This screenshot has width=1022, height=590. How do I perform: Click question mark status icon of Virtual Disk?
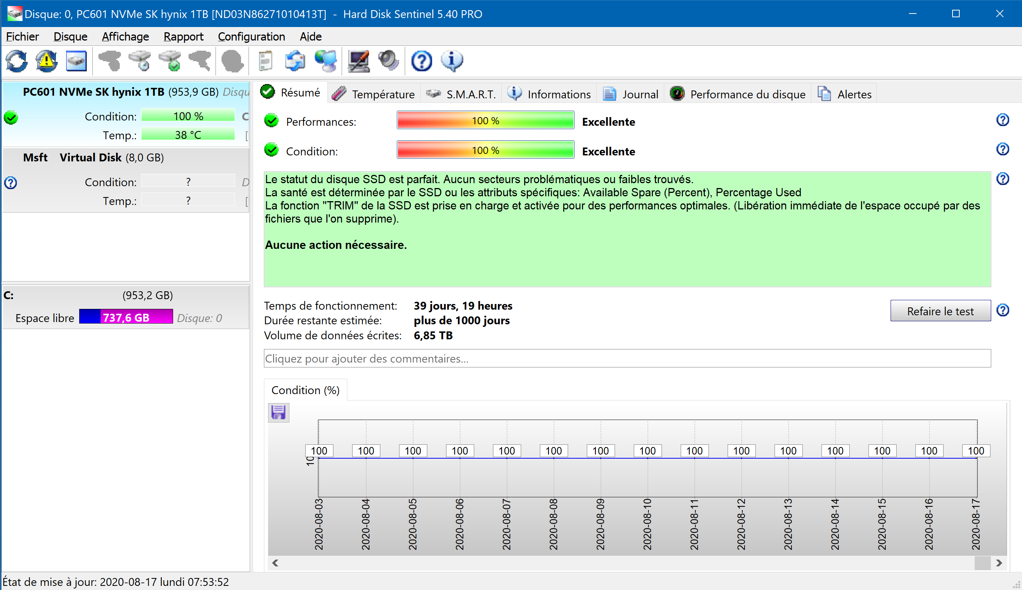pos(11,183)
